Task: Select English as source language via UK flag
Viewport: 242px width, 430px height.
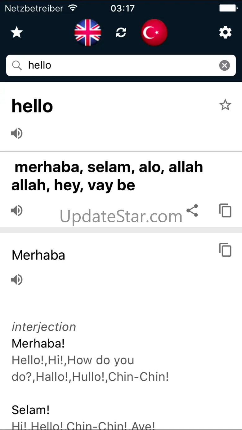Action: pyautogui.click(x=88, y=32)
